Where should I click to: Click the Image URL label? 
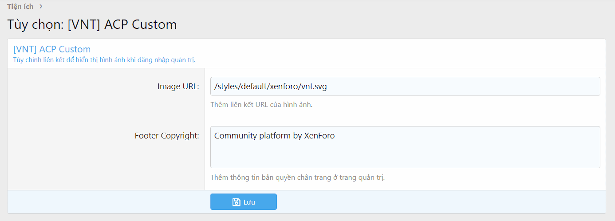[178, 87]
